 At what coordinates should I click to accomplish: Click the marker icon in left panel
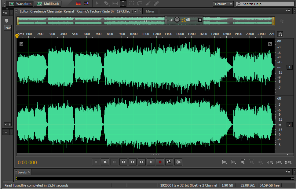click(x=7, y=20)
